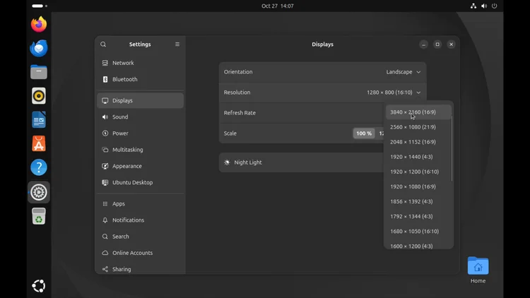Choose 1600 × 1200 (4:3) resolution

[418, 245]
